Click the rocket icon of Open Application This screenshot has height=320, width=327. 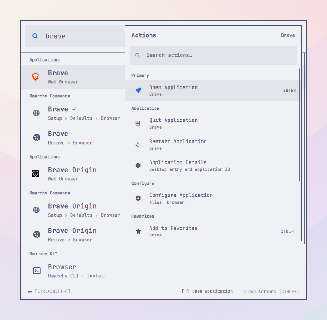pos(138,90)
